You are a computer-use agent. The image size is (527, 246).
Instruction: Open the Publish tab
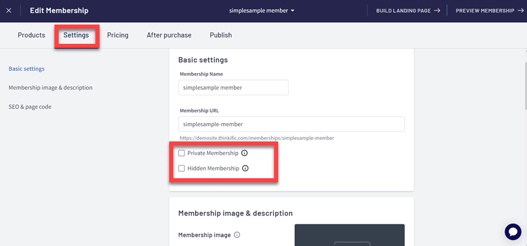(221, 35)
